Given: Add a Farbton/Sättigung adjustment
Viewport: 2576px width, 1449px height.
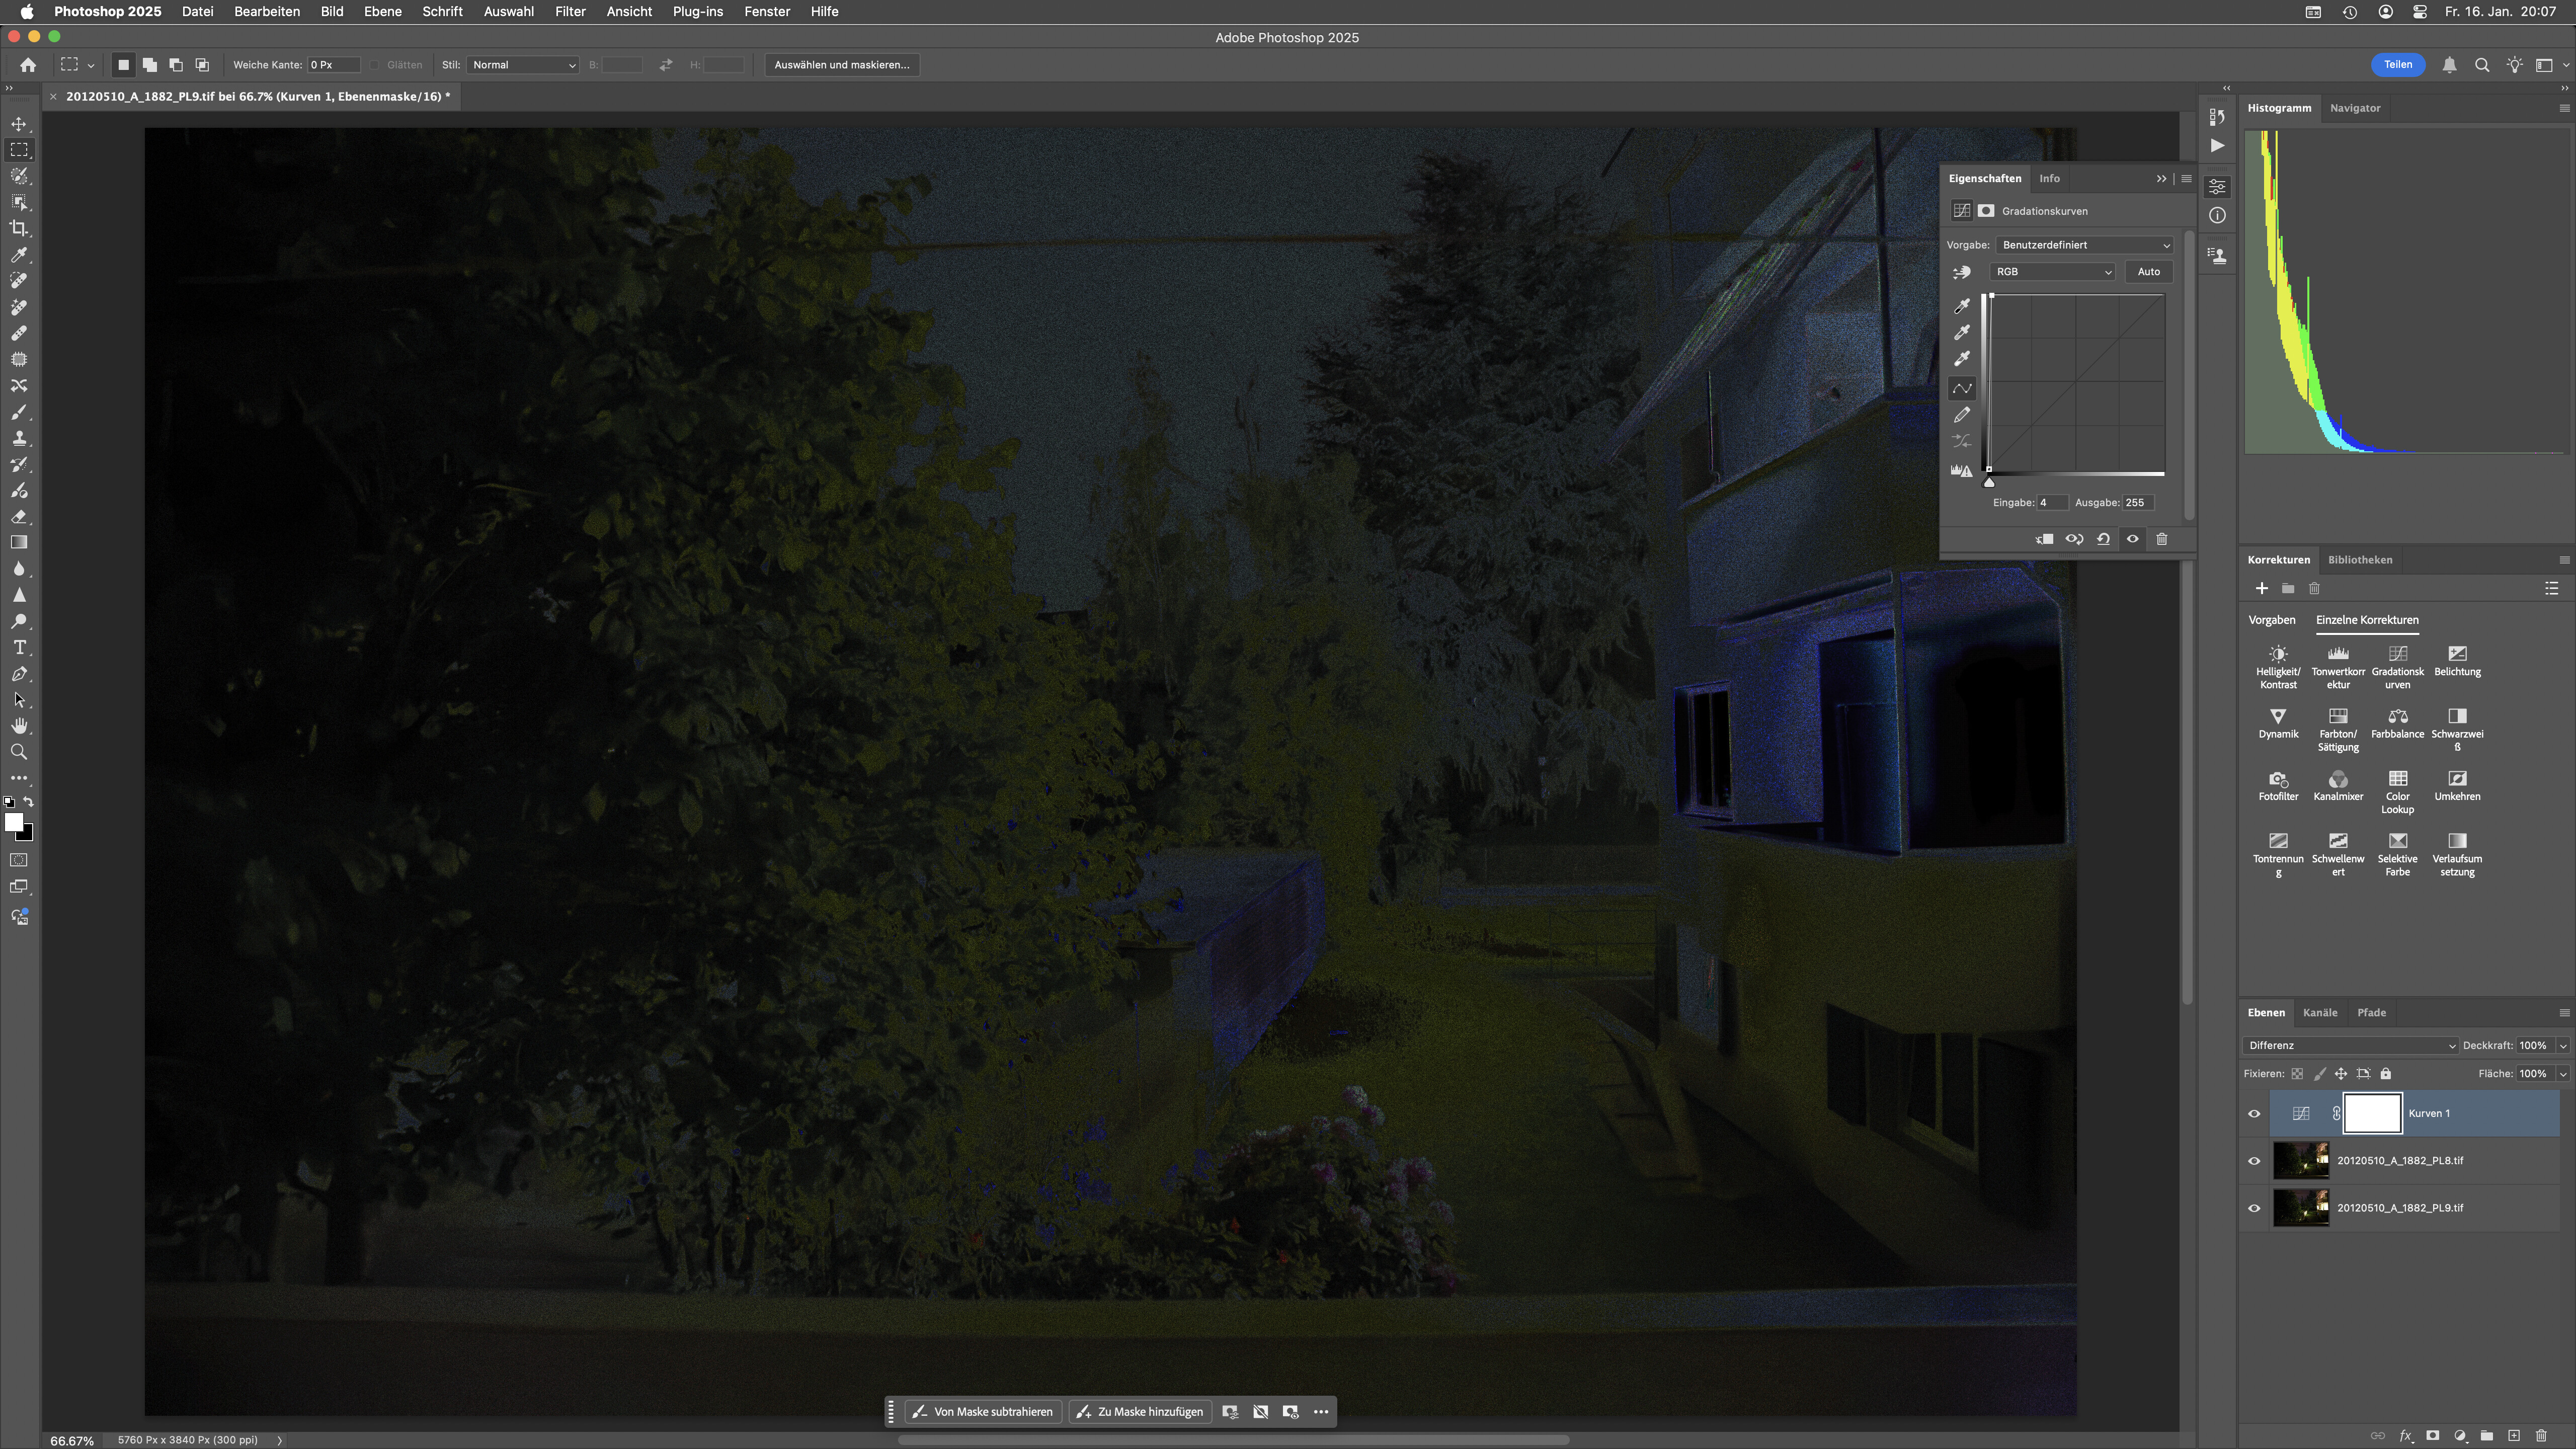Looking at the screenshot, I should [2337, 717].
